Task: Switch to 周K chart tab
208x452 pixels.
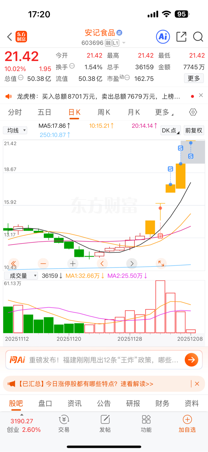Action: [104, 112]
